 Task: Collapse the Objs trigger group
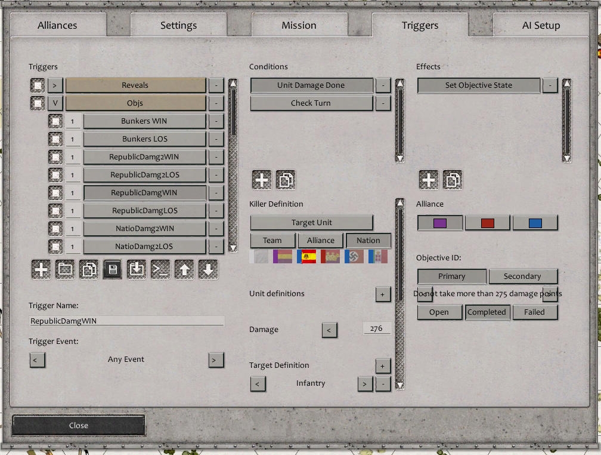click(x=55, y=103)
